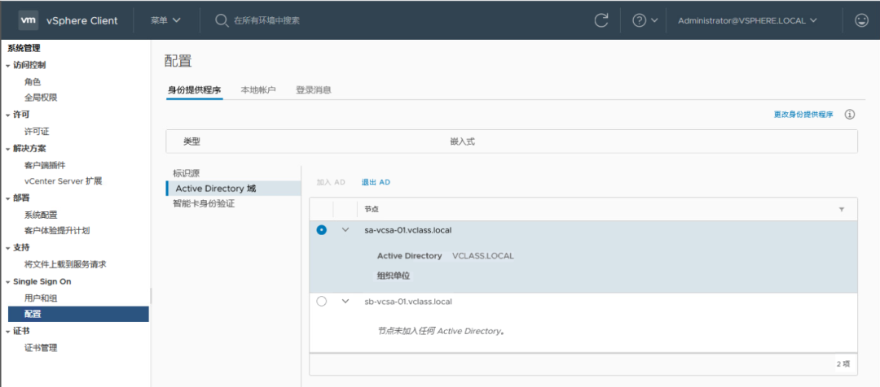This screenshot has width=880, height=387.
Task: Click the info icon beside 更改身份提供程序
Action: click(850, 115)
